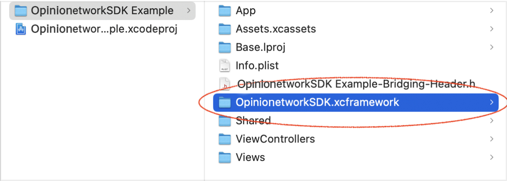The image size is (507, 181).
Task: Click the OpinionetworkSDK Example folder icon
Action: click(21, 11)
